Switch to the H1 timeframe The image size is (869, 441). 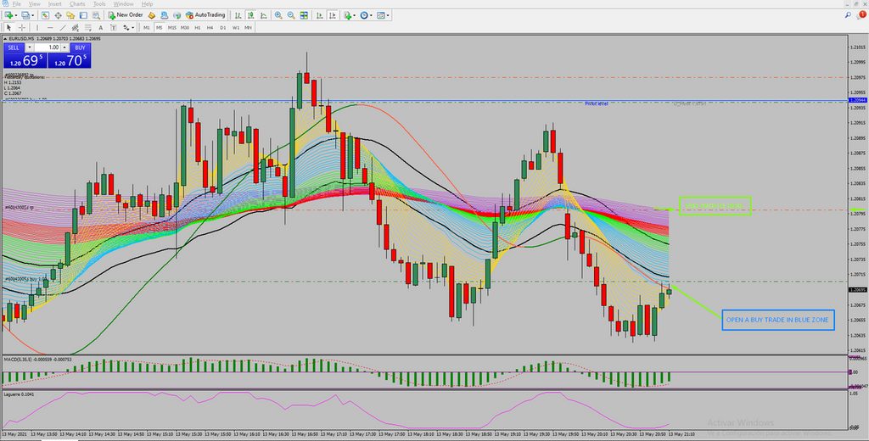(x=198, y=27)
